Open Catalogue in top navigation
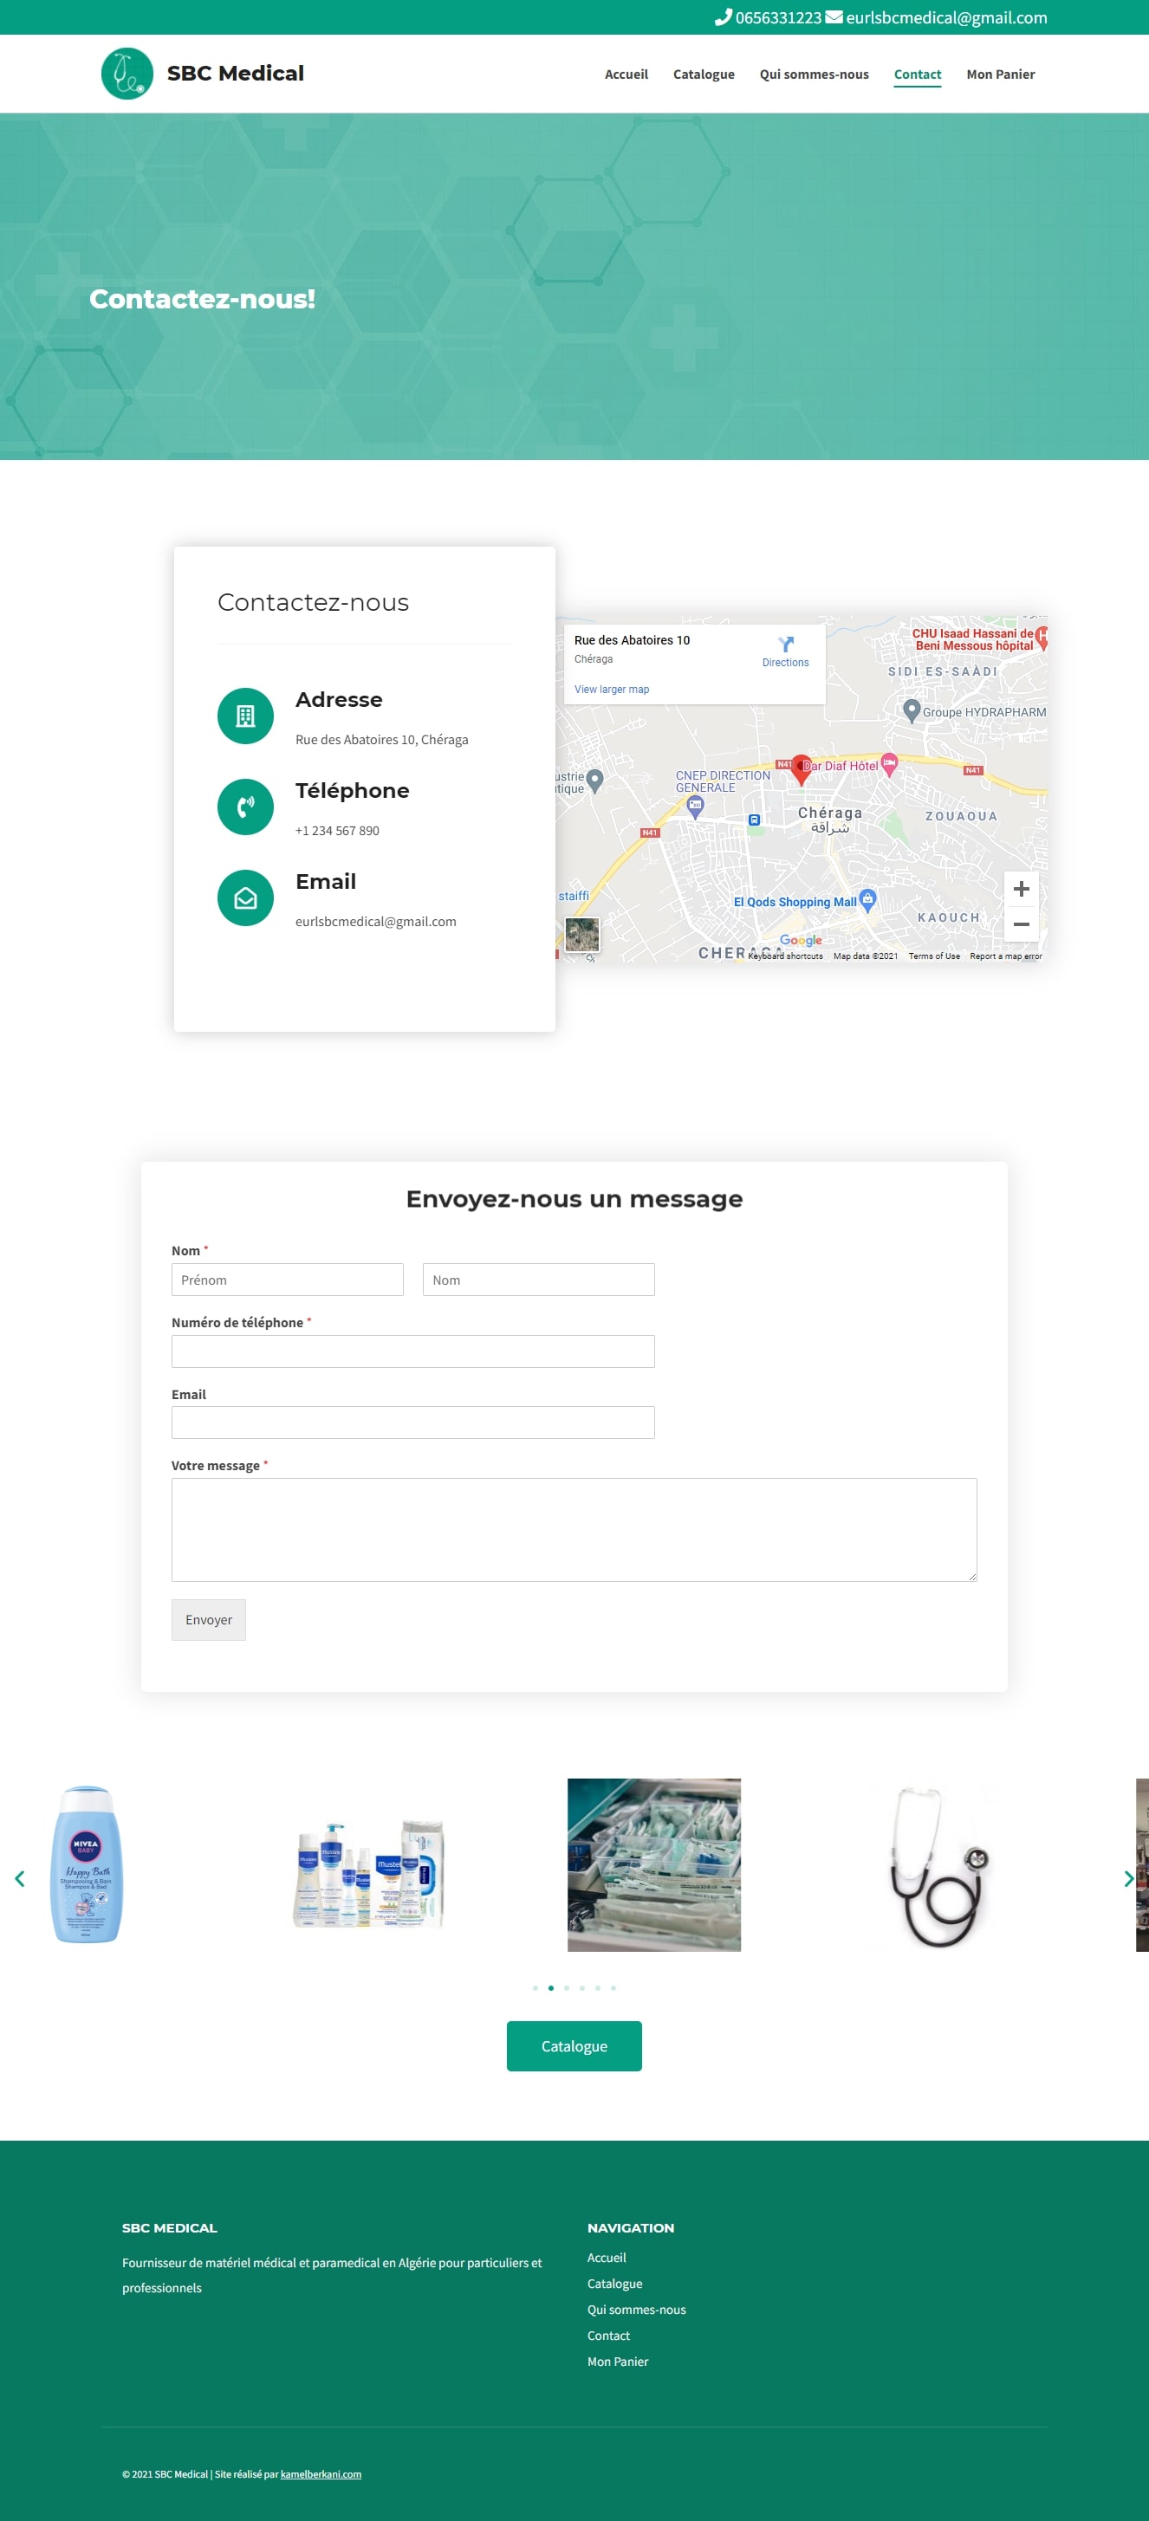This screenshot has height=2521, width=1149. [703, 75]
